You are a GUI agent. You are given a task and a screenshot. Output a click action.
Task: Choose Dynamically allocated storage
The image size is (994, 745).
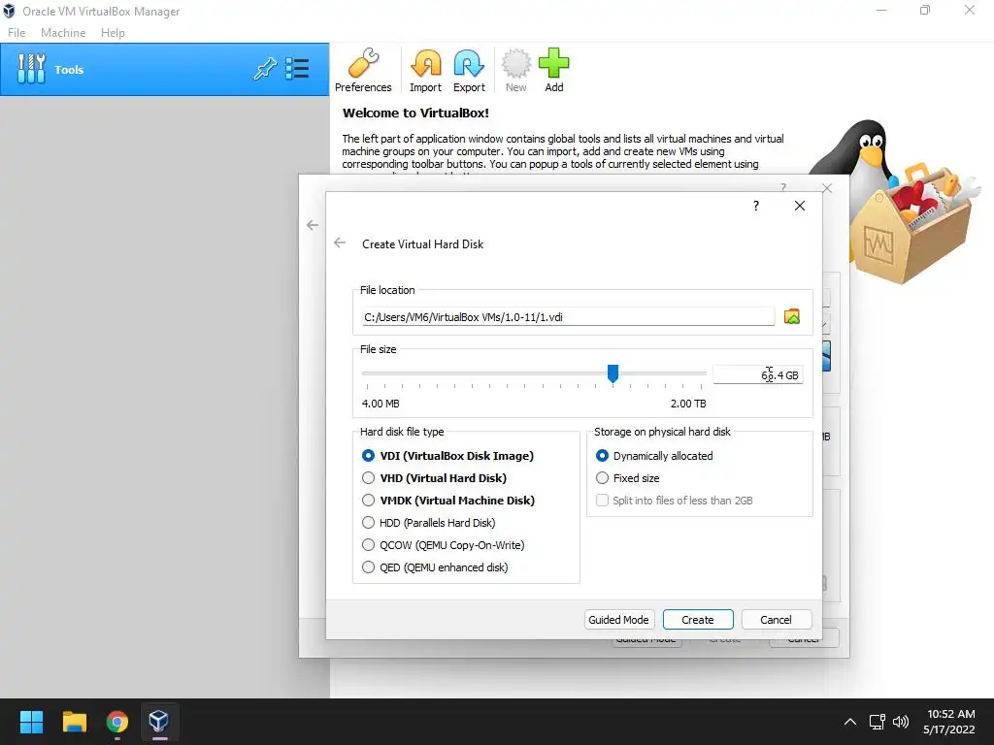pos(654,456)
